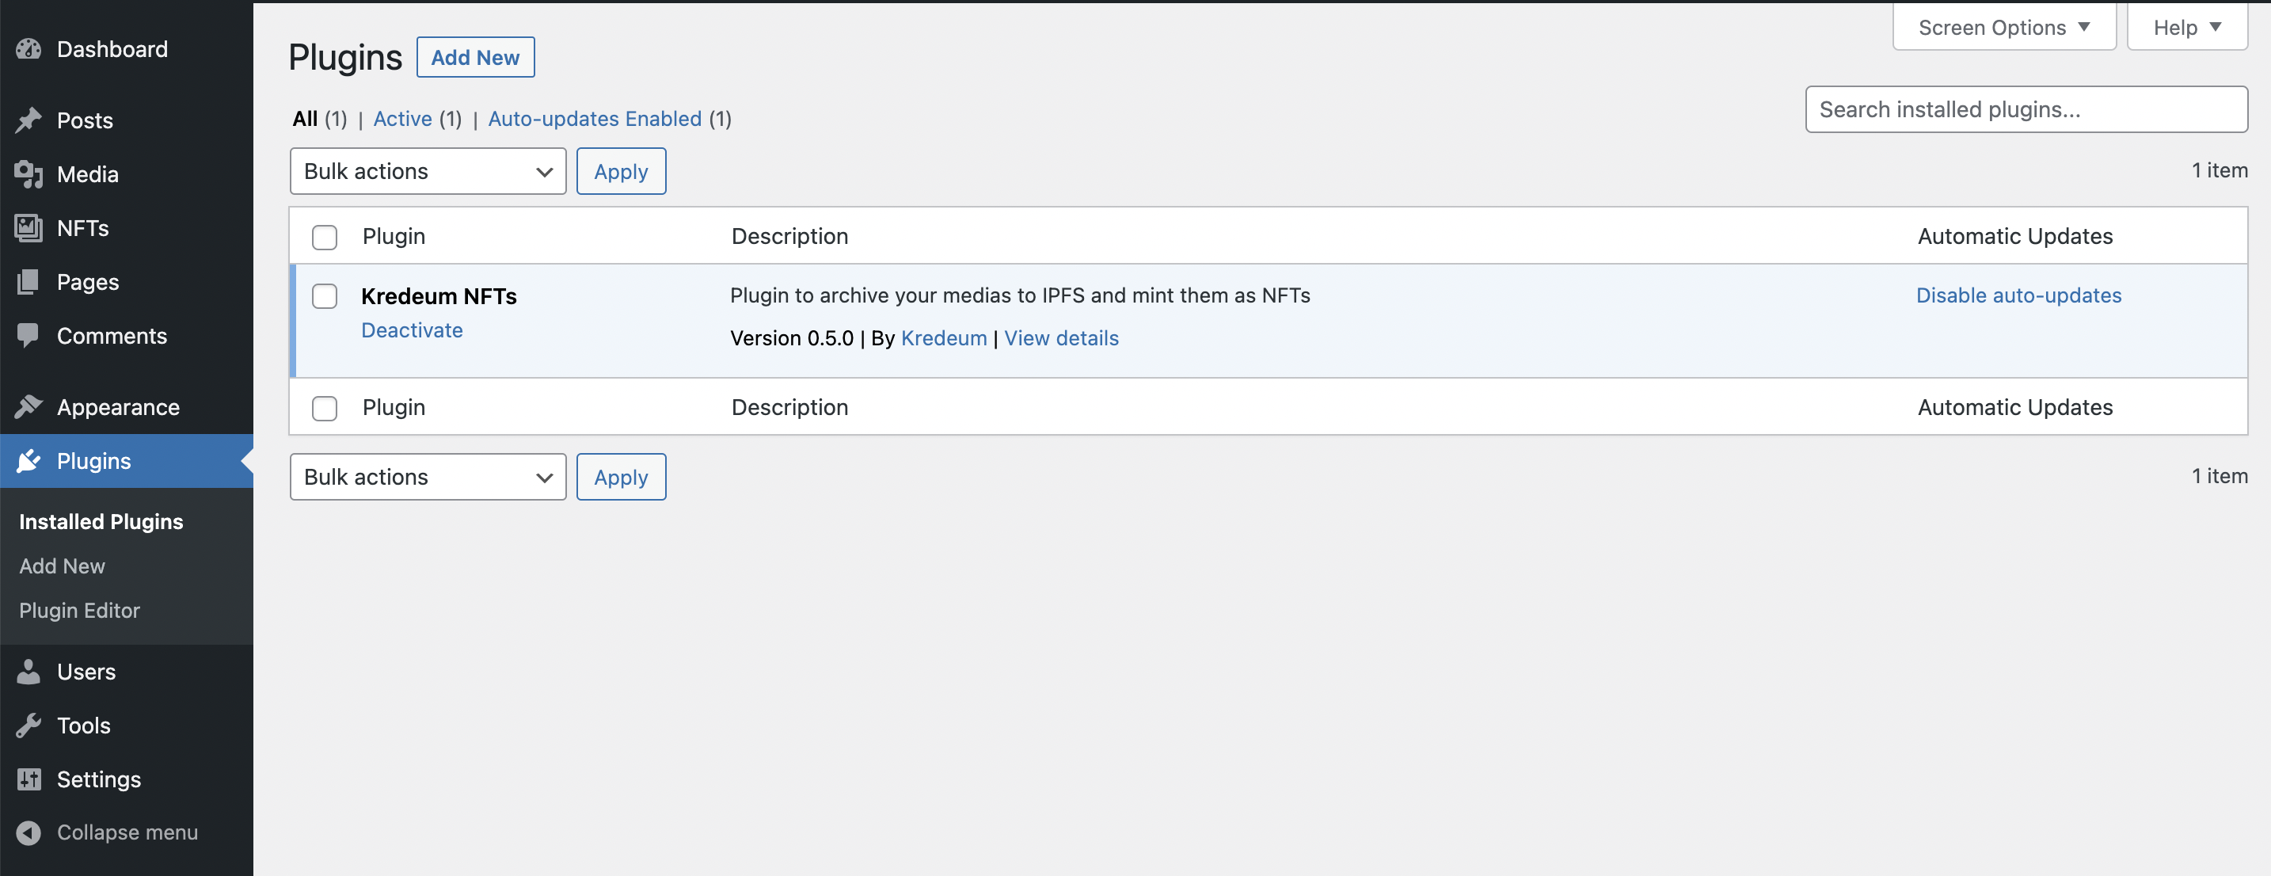Click the Posts pushpin icon
This screenshot has width=2271, height=876.
(x=29, y=120)
